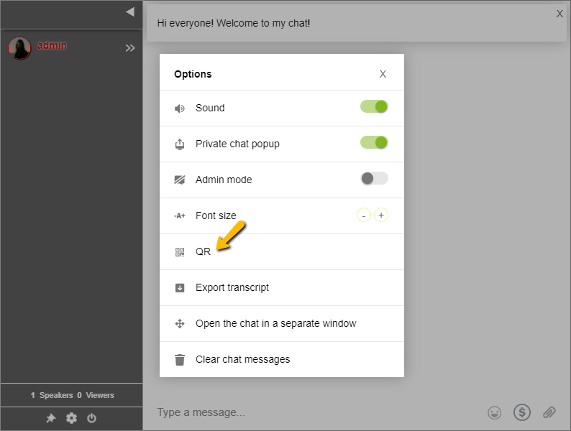Open the chat in a separate window

coord(275,324)
